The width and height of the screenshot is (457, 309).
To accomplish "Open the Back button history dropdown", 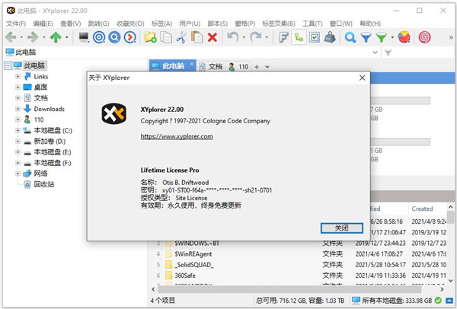I will pyautogui.click(x=21, y=37).
